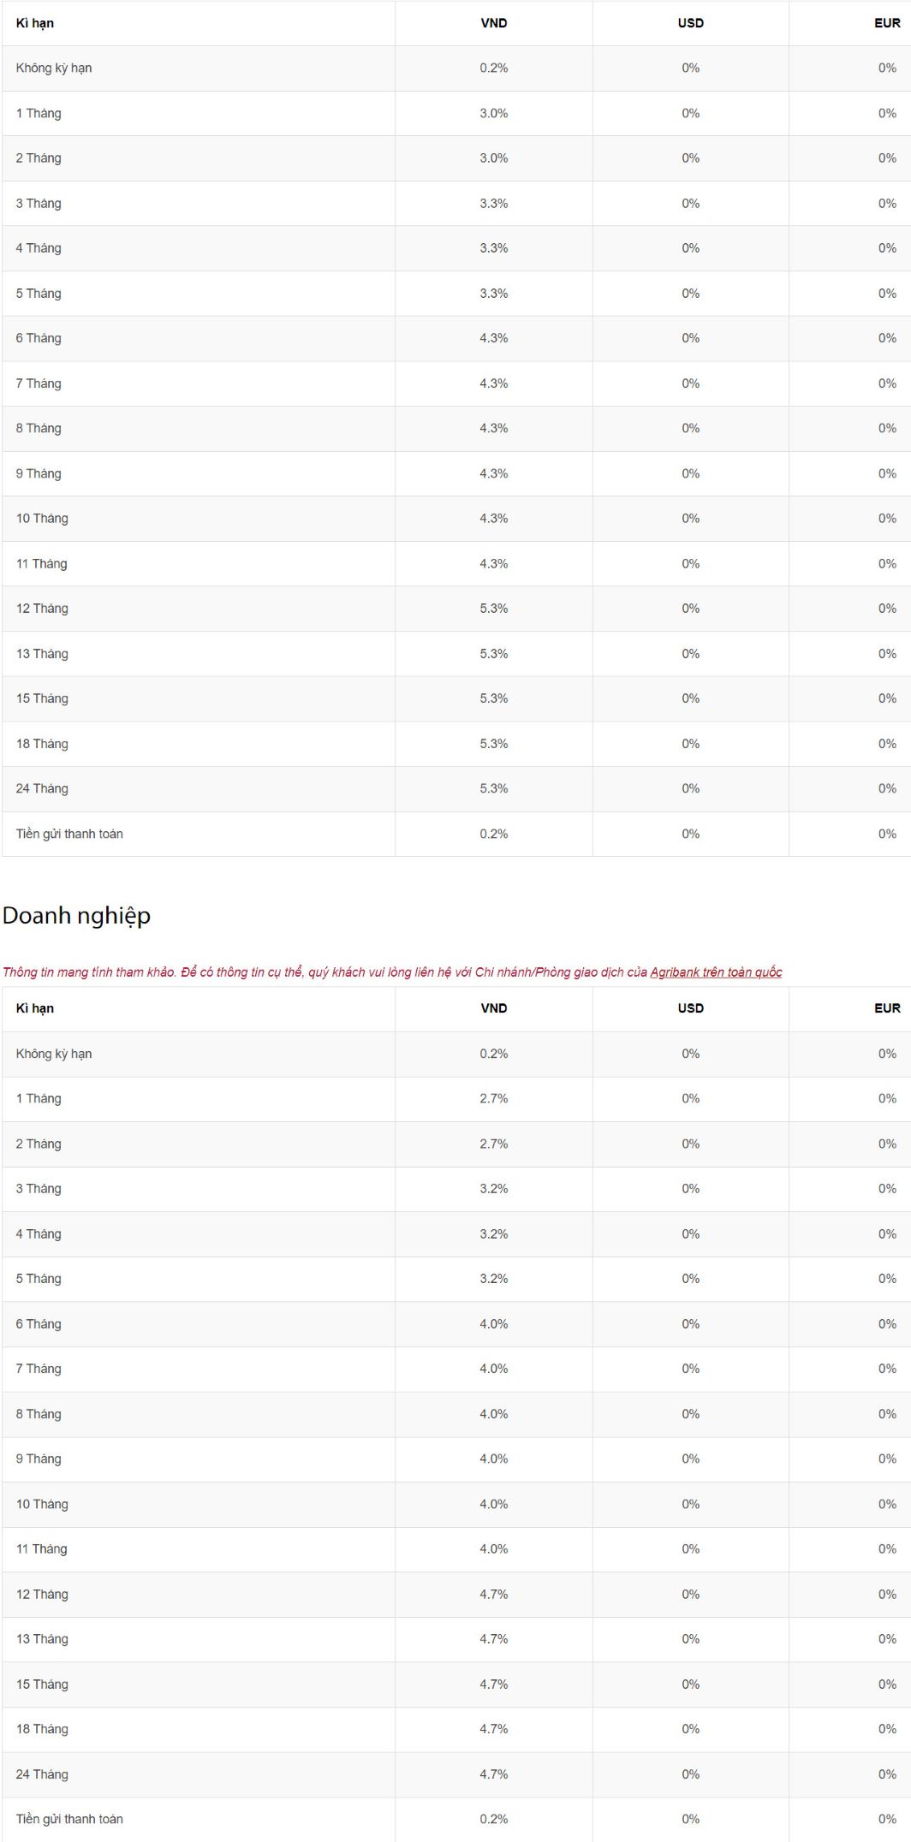911x1842 pixels.
Task: Click the 5.3% VND rate for 15 Tháng
Action: point(493,698)
